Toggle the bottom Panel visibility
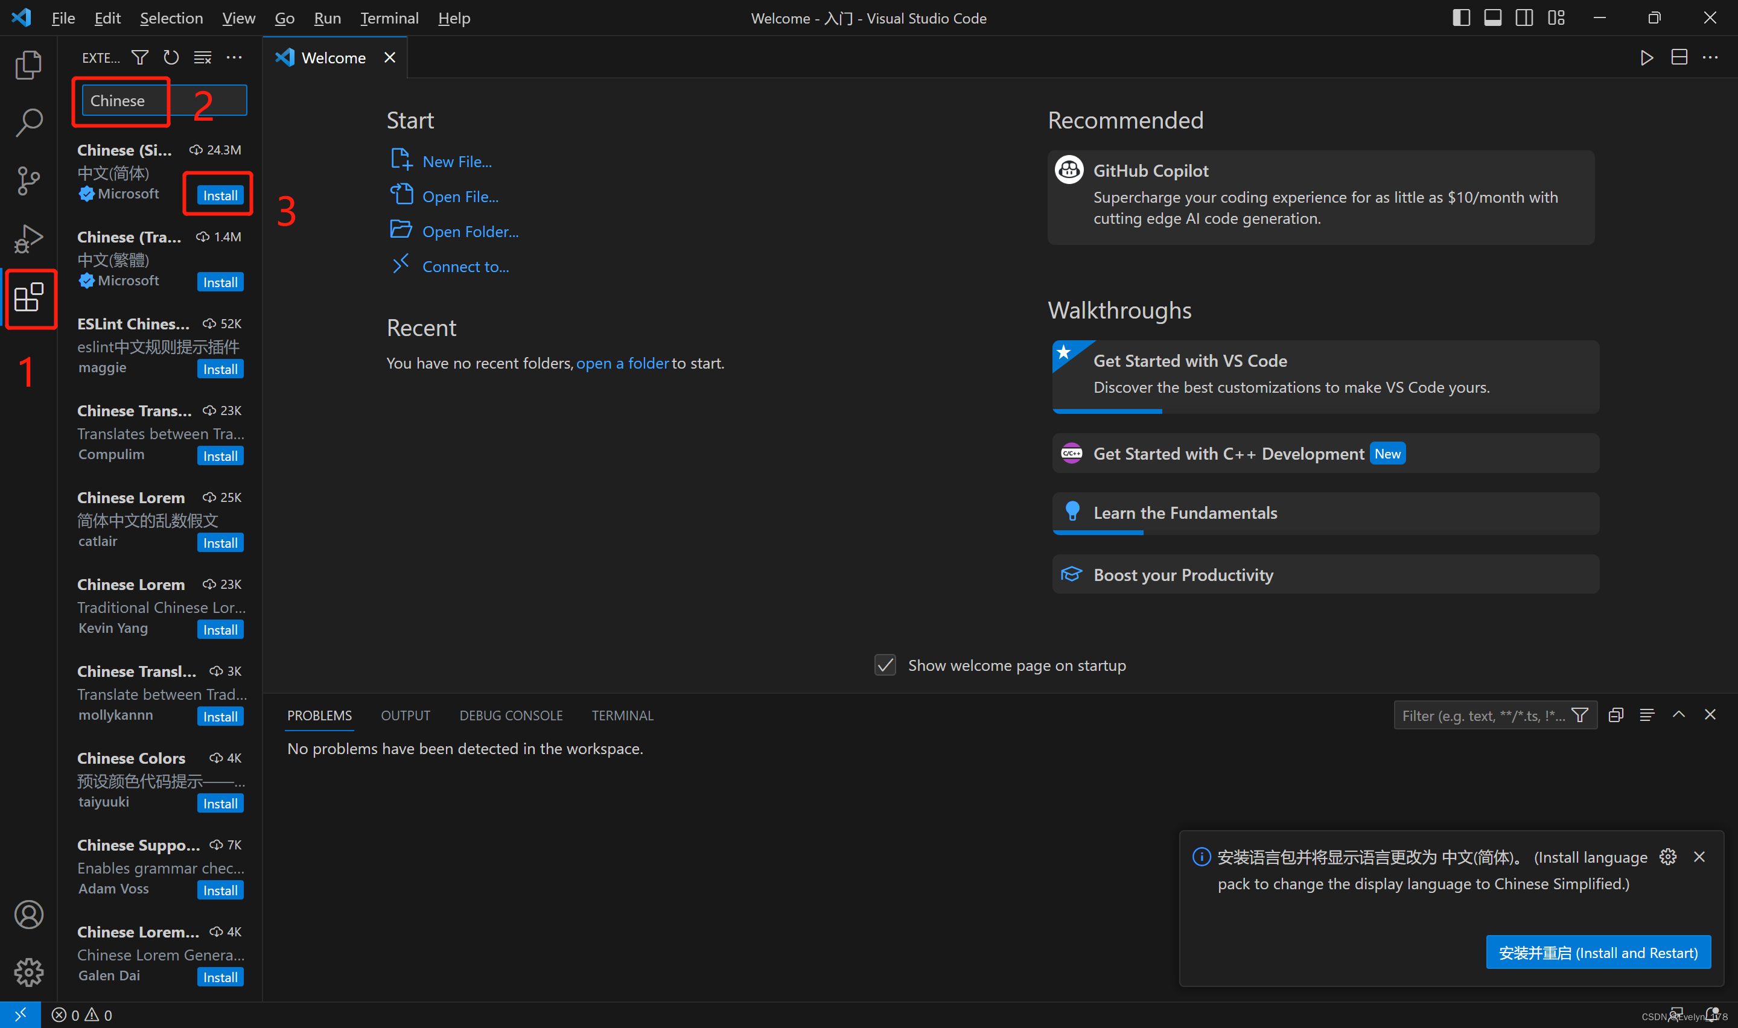Screen dimensions: 1738x1028 1492,17
